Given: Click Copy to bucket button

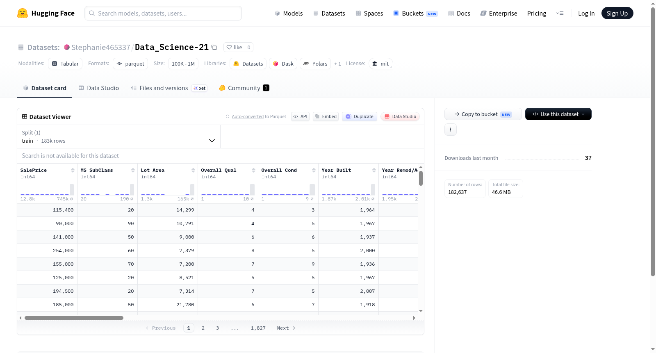Looking at the screenshot, I should (483, 114).
